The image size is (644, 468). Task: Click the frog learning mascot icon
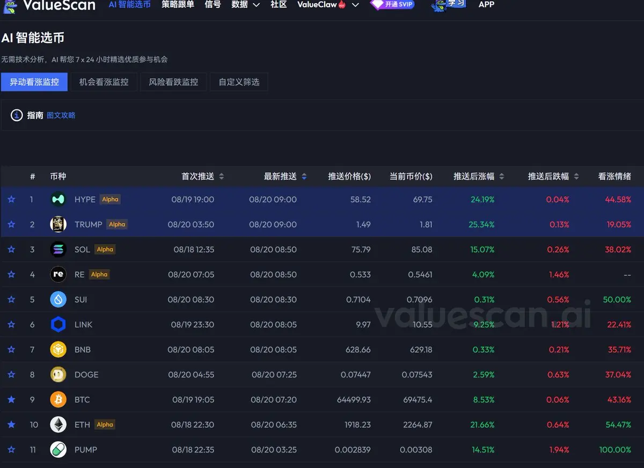[x=448, y=5]
